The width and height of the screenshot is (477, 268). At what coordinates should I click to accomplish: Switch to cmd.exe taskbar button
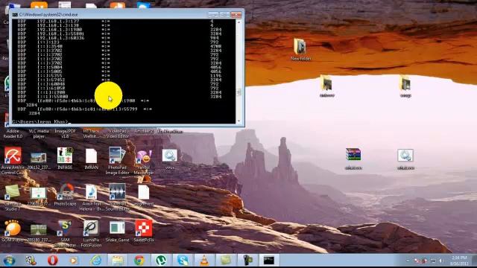point(269,261)
